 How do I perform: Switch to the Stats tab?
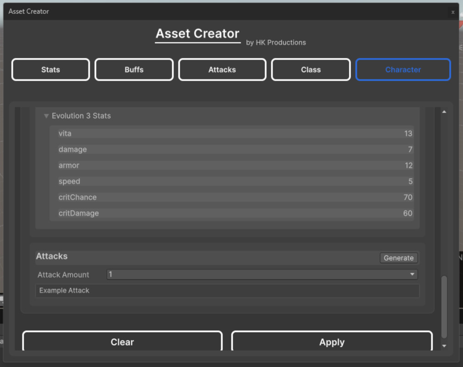50,69
